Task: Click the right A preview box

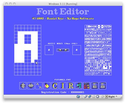Action: tap(77, 50)
